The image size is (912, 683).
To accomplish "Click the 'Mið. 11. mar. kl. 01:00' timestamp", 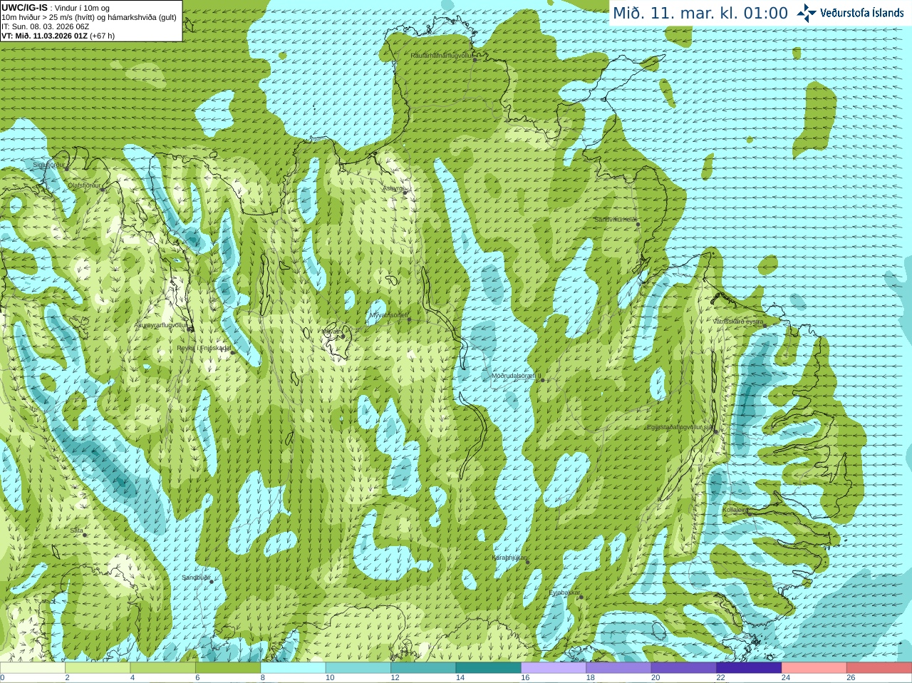I will (x=700, y=14).
